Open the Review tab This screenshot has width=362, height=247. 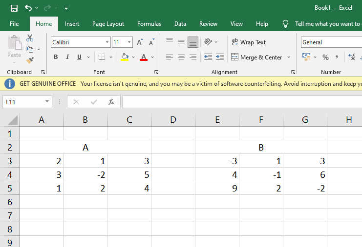click(208, 24)
